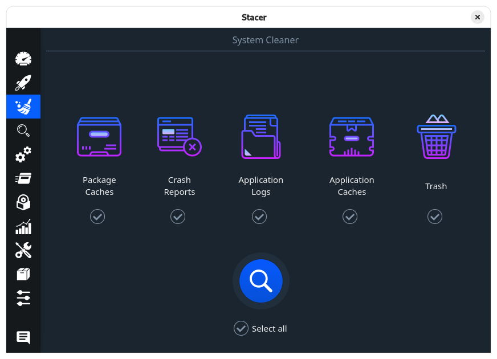The width and height of the screenshot is (497, 359).
Task: Toggle the Select all checkbox
Action: 241,328
